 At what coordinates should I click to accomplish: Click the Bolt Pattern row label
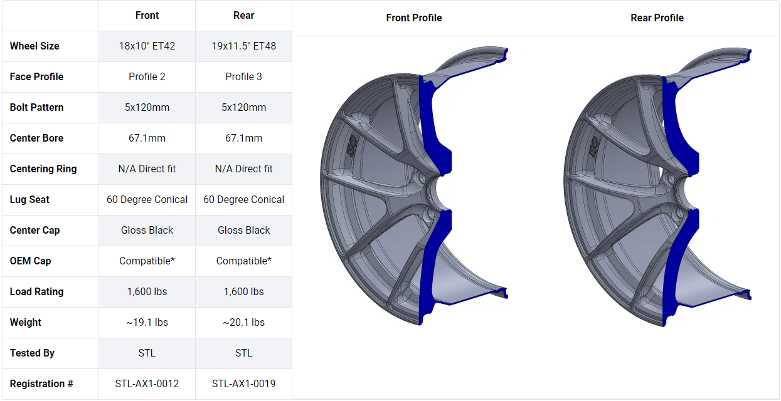coord(37,108)
